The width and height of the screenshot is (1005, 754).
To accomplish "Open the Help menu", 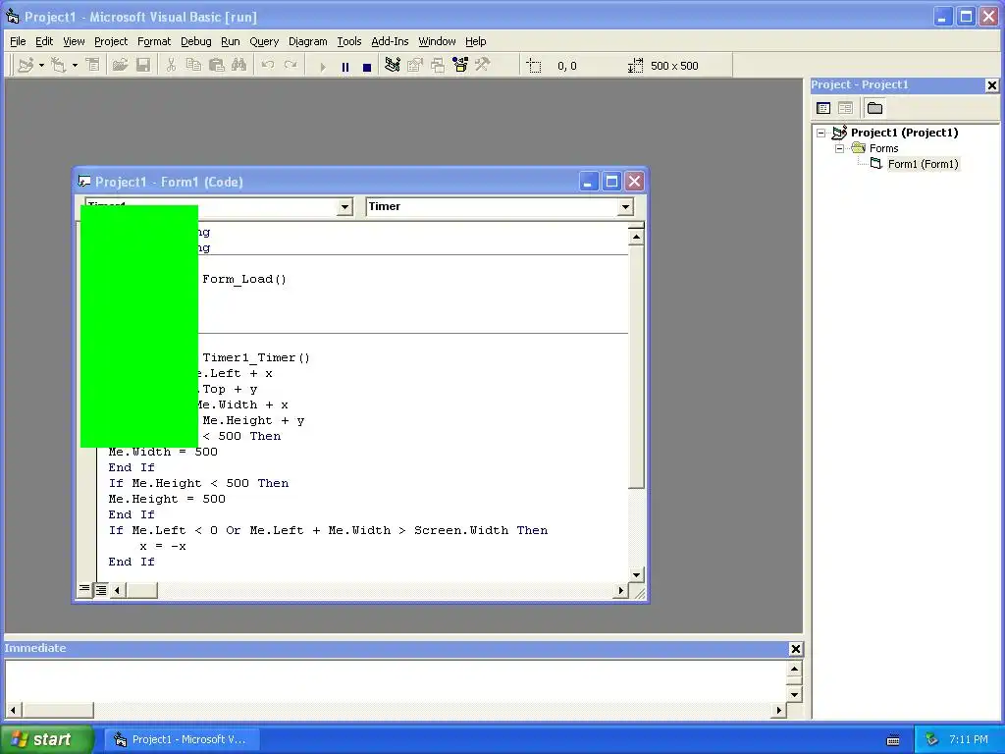I will [x=476, y=41].
